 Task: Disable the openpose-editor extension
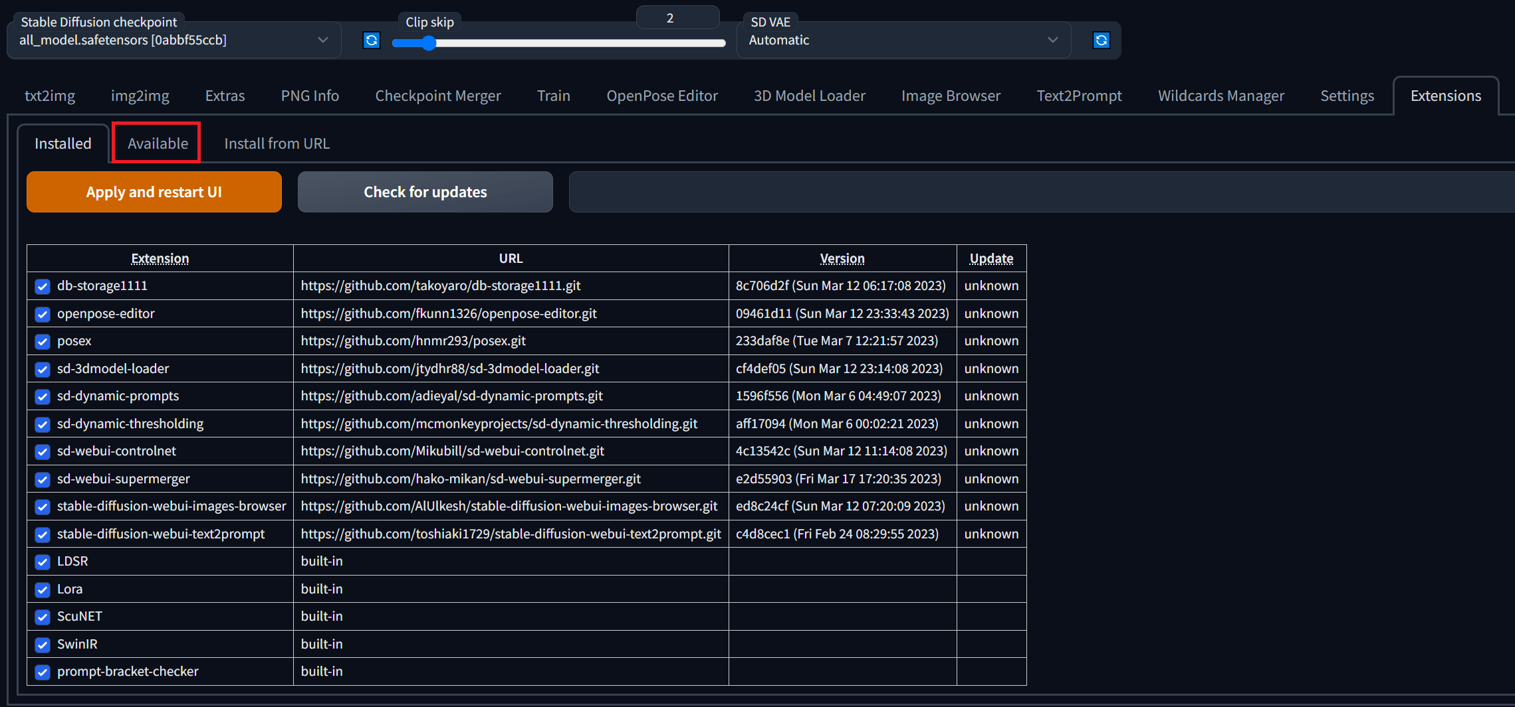42,314
